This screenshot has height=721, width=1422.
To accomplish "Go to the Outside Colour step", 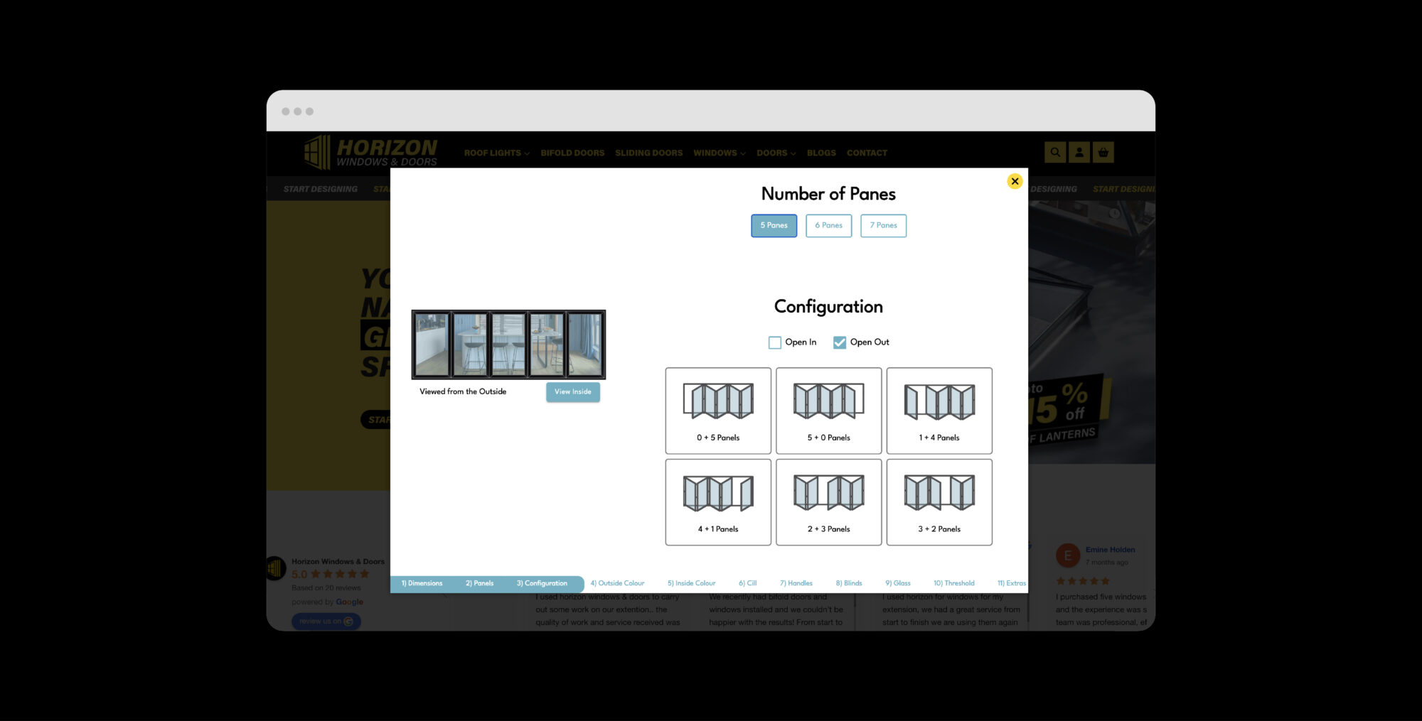I will (x=617, y=583).
